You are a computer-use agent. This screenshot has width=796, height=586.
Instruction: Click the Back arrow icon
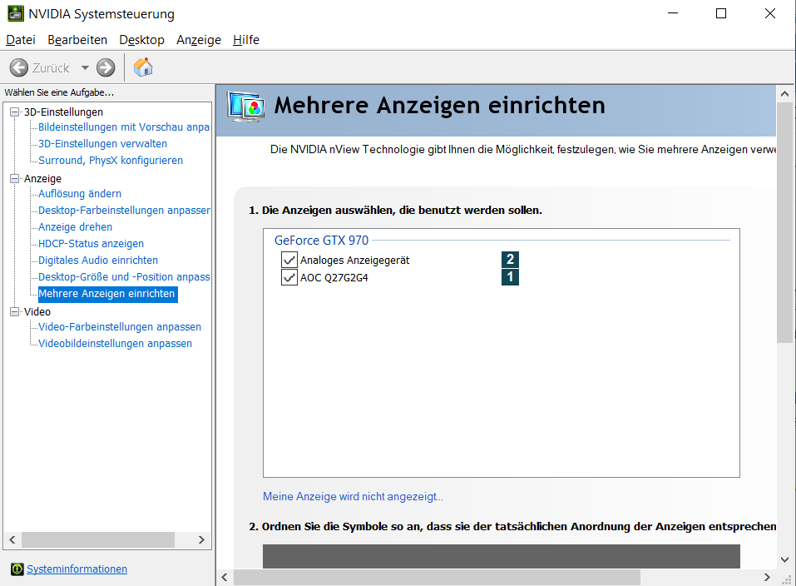[19, 67]
